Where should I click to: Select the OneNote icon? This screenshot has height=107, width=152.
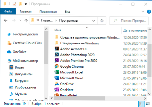coord(57,90)
